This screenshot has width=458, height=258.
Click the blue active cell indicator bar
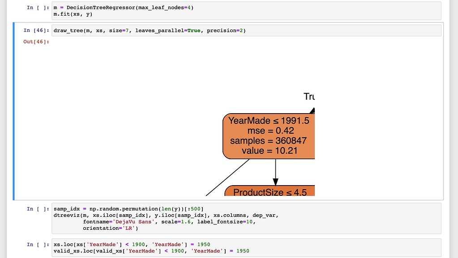coord(13,110)
